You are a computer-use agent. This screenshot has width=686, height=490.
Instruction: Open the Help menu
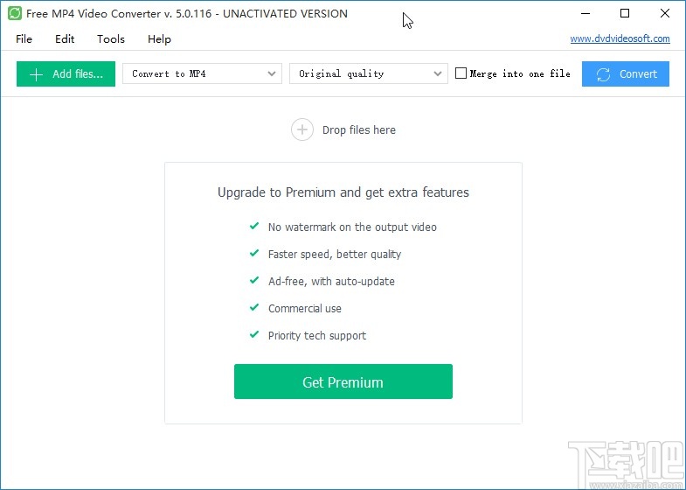pos(159,39)
